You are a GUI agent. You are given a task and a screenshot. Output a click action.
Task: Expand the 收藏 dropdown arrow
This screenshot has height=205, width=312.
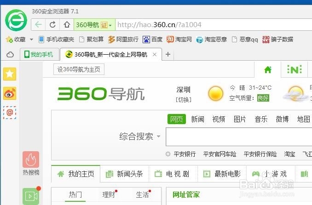tap(31, 40)
